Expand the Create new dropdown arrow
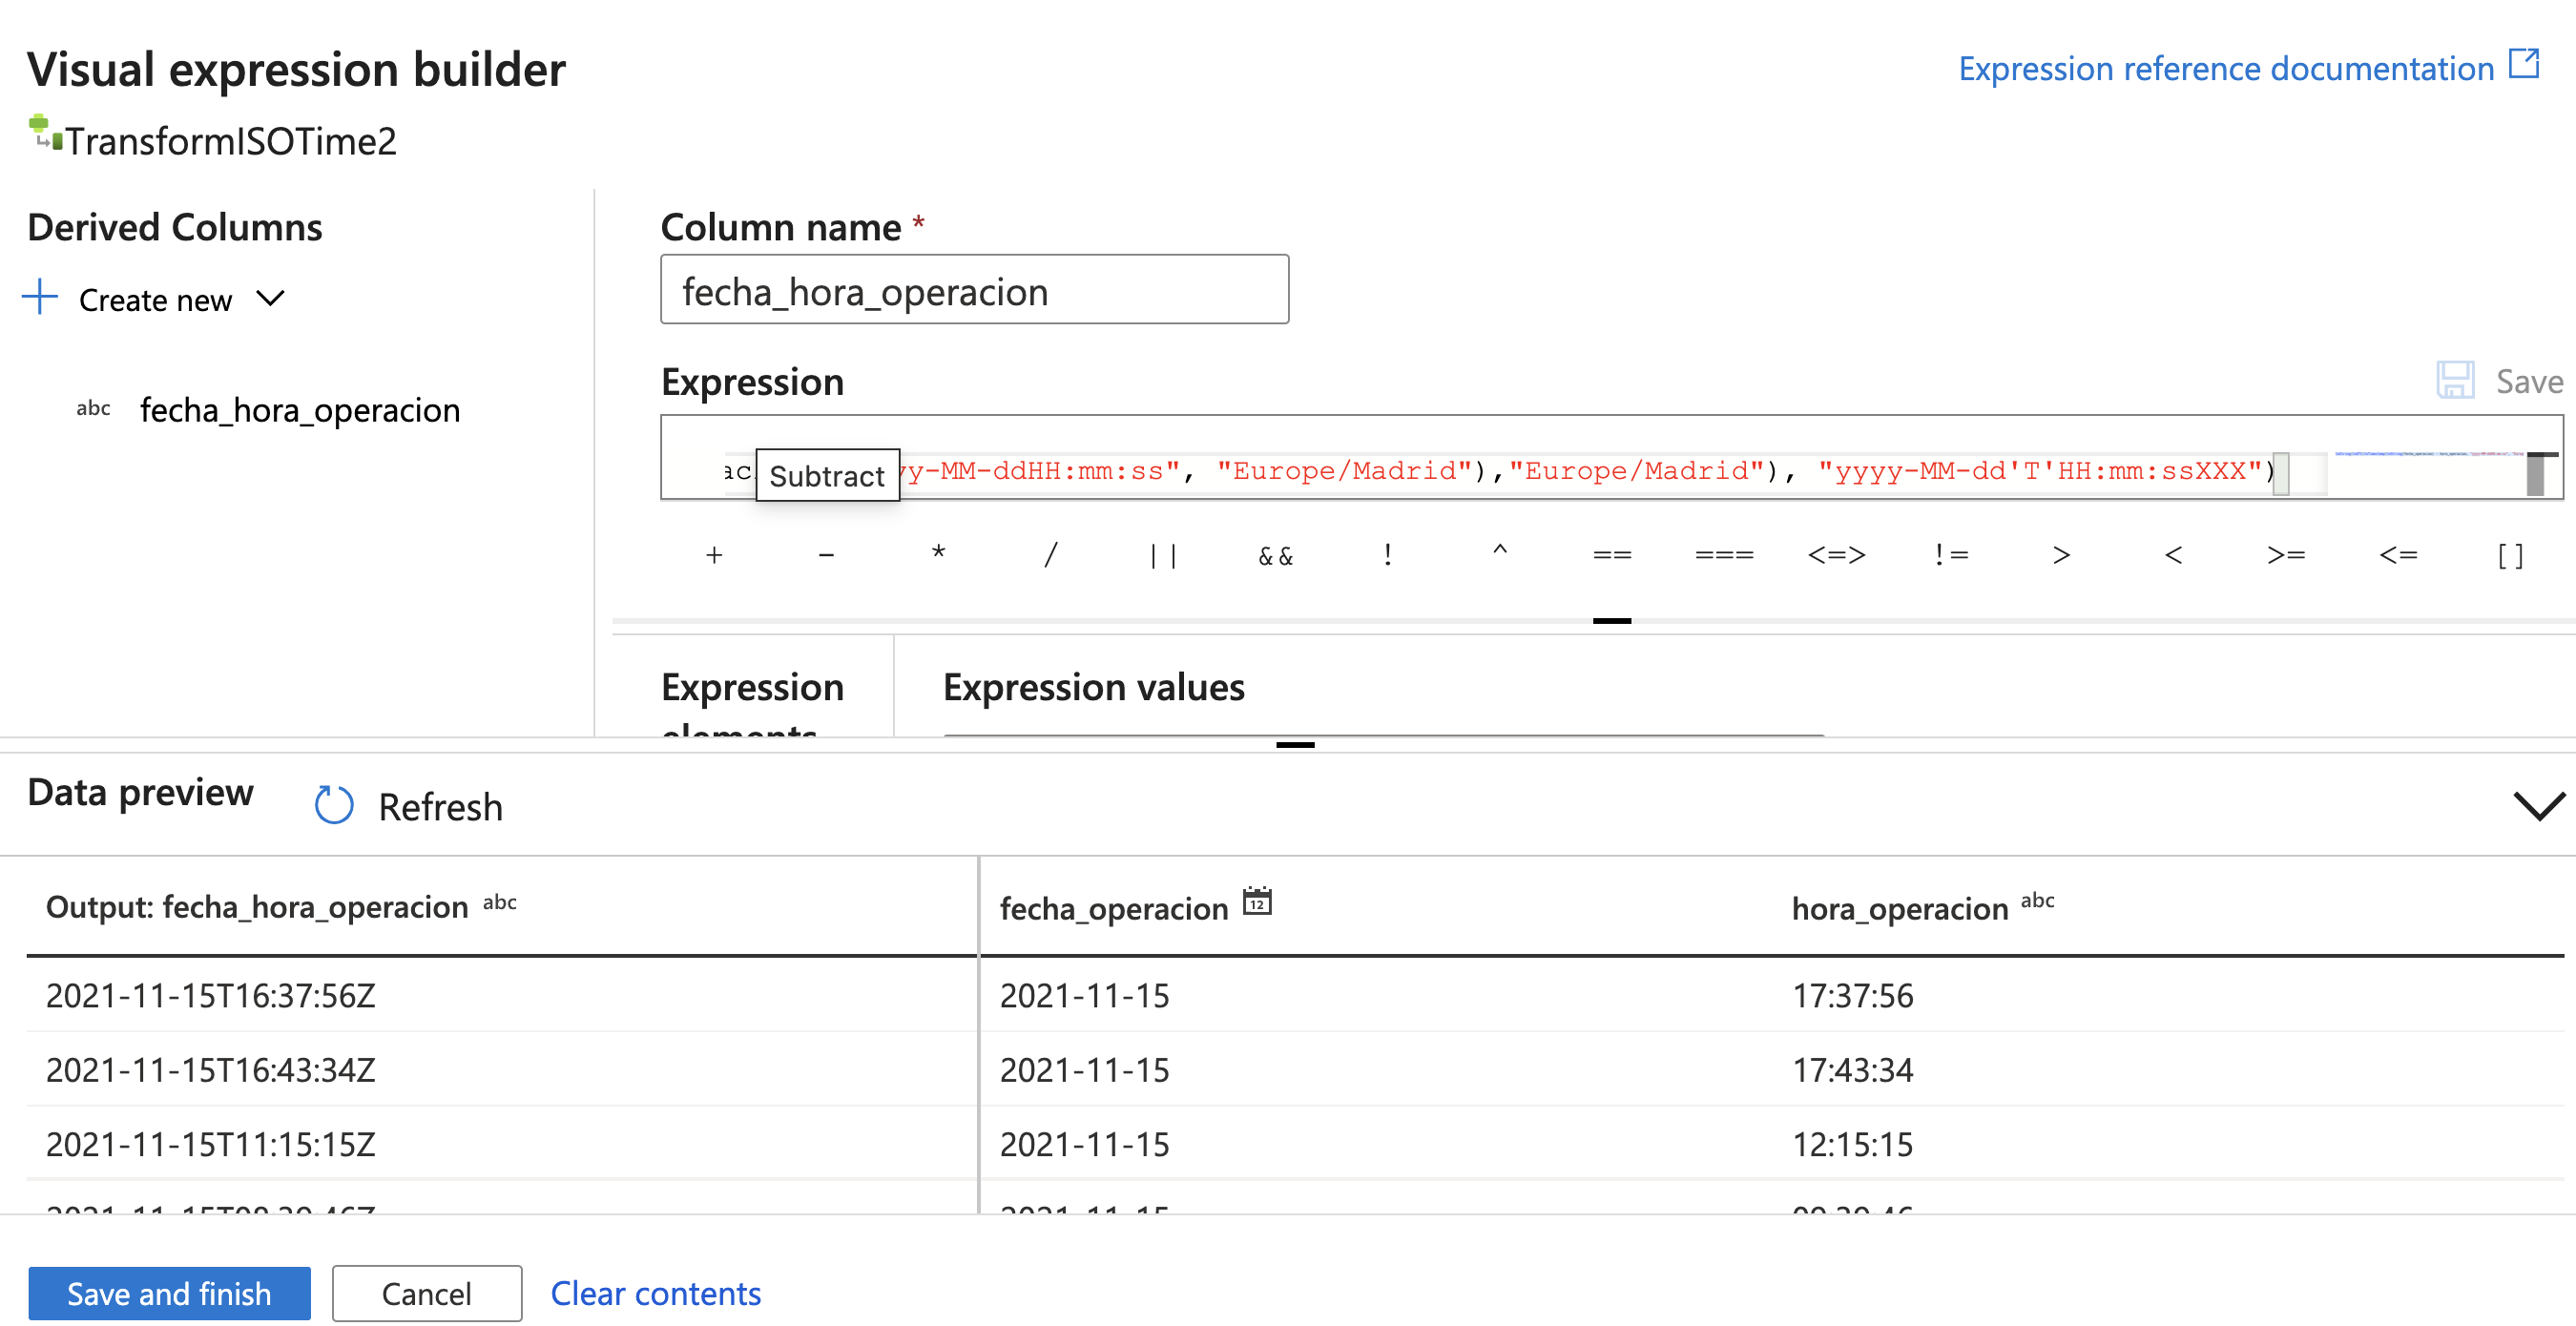The height and width of the screenshot is (1326, 2576). [270, 299]
